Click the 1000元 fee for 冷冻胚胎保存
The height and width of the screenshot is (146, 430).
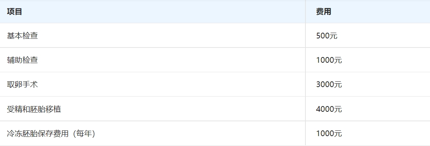point(329,133)
